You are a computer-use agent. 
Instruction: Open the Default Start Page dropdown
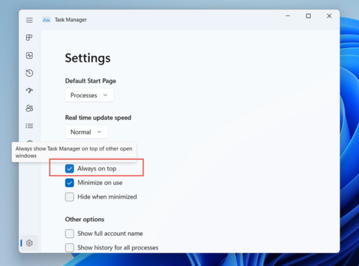coord(89,95)
